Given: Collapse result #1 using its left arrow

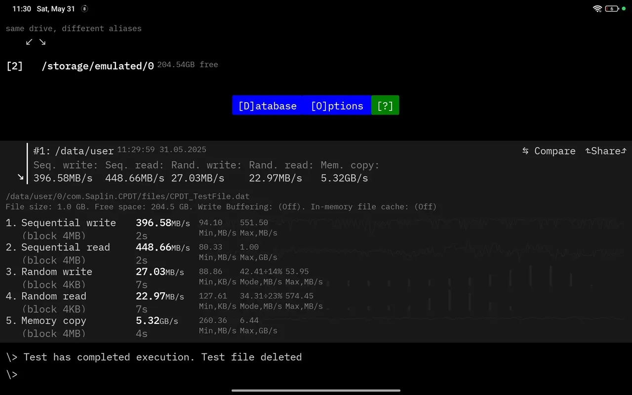Looking at the screenshot, I should coord(20,177).
